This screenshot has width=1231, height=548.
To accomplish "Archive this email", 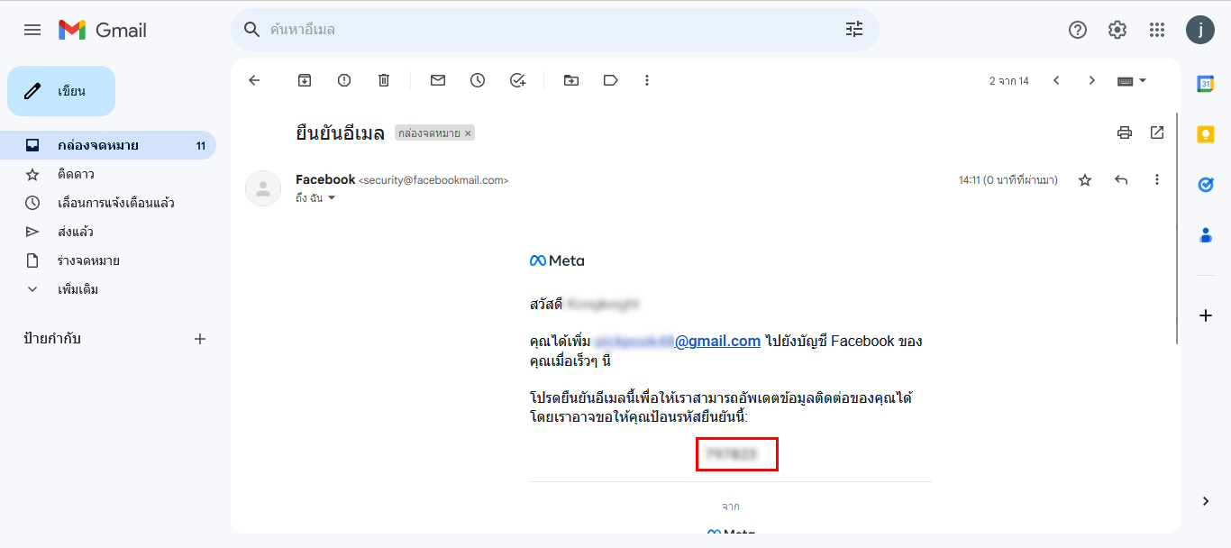I will [305, 80].
